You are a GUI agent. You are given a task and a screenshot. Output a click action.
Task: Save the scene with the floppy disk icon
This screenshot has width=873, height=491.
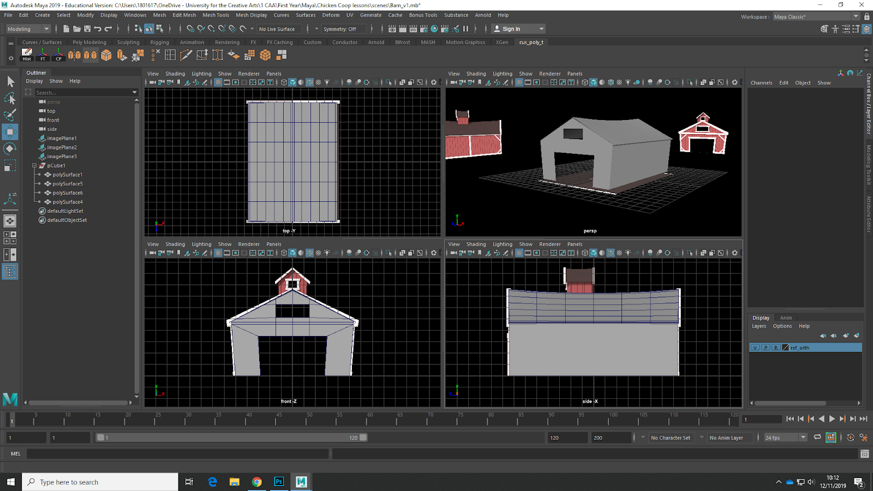pos(87,29)
